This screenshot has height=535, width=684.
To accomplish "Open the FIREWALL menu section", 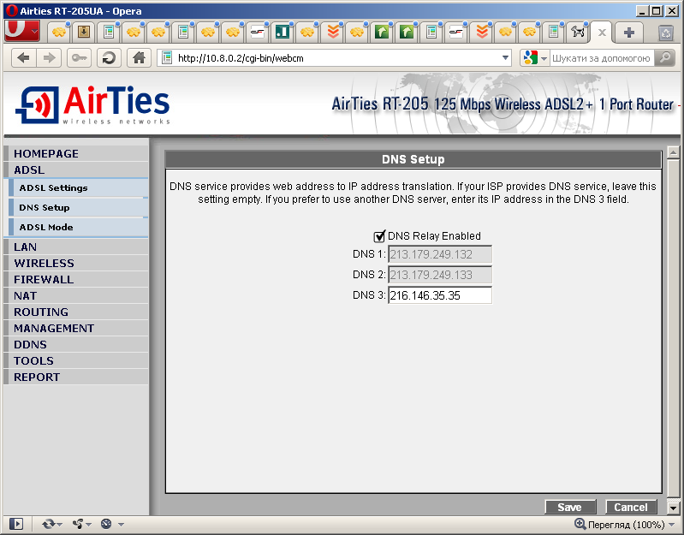I will point(76,280).
